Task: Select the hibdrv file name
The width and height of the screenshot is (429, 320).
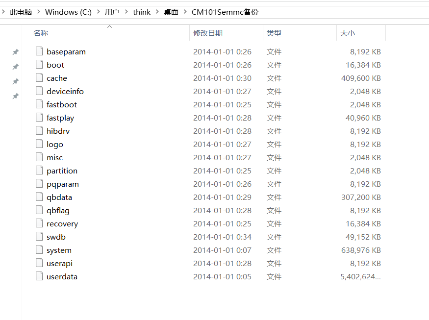Action: [58, 131]
